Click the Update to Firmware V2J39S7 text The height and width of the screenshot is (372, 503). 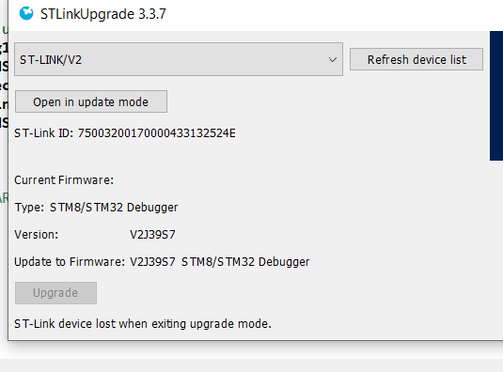click(152, 262)
